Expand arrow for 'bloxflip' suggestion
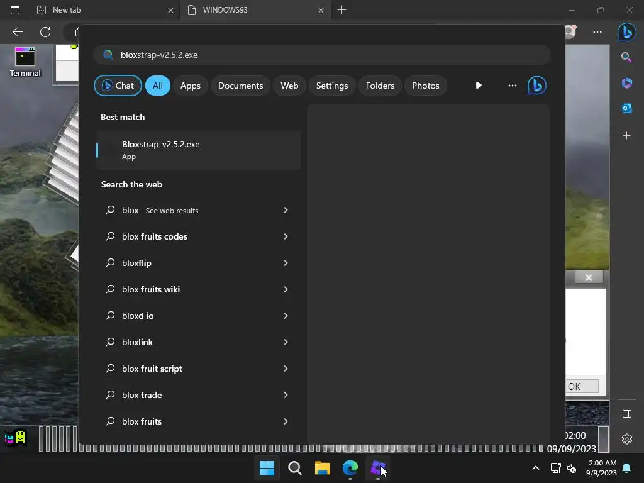Viewport: 644px width, 483px height. click(x=286, y=263)
